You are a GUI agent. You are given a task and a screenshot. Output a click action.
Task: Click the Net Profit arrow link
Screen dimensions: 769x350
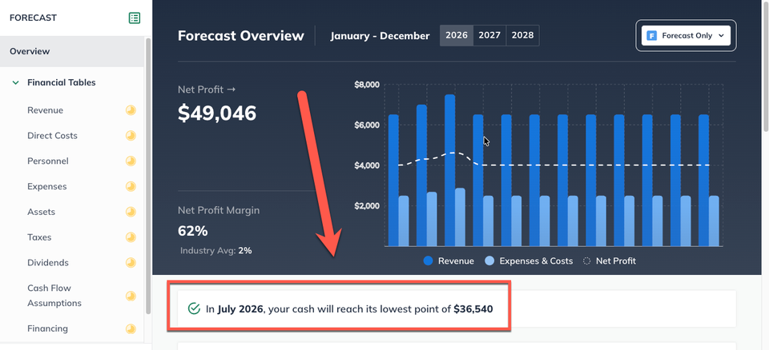[x=207, y=89]
